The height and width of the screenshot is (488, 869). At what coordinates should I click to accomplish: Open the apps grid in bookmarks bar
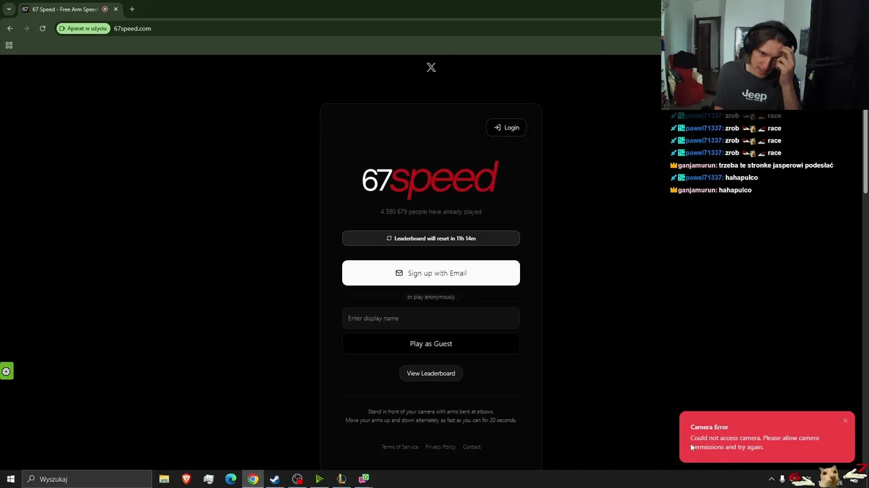9,45
